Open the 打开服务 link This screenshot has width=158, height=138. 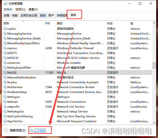40,130
